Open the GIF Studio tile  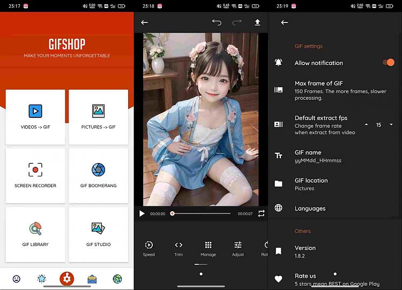[98, 234]
